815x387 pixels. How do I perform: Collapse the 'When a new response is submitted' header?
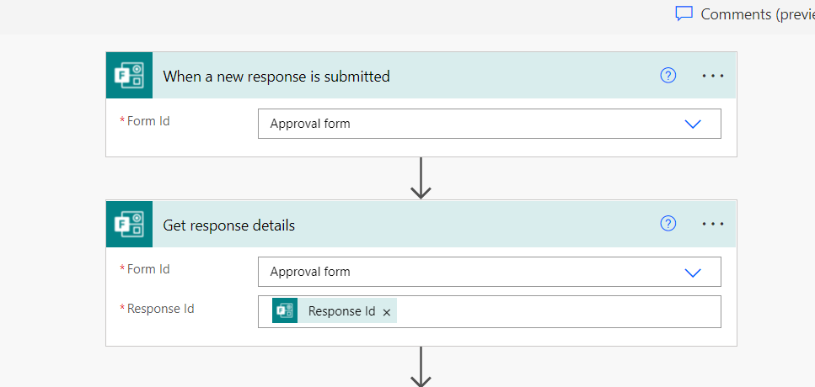click(x=276, y=77)
